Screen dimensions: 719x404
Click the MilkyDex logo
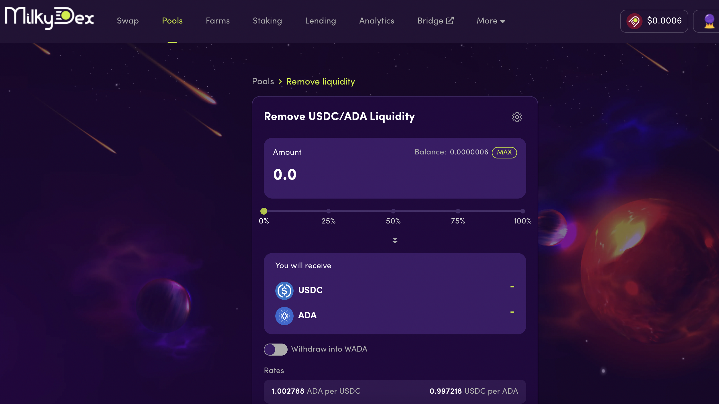49,18
